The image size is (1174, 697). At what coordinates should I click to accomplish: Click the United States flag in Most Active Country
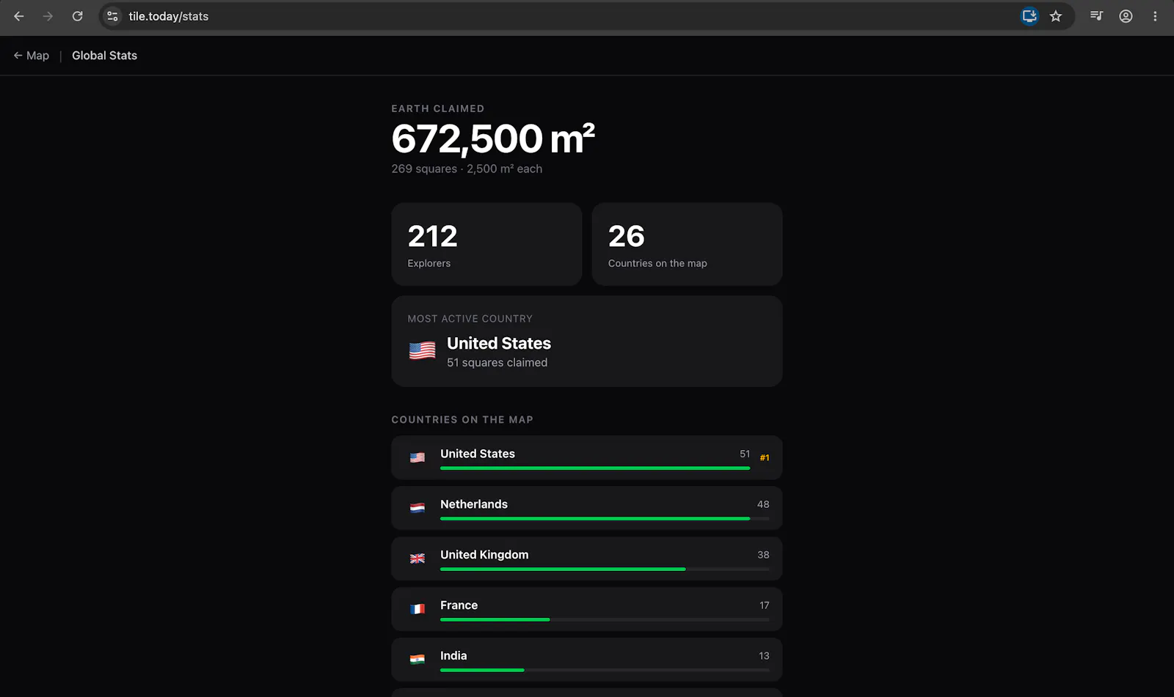point(422,351)
